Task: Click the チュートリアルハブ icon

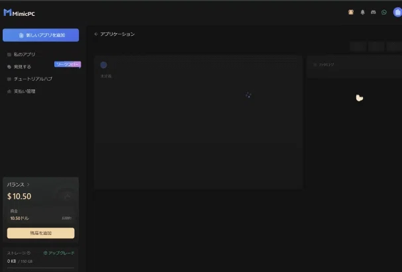Action: [x=9, y=79]
